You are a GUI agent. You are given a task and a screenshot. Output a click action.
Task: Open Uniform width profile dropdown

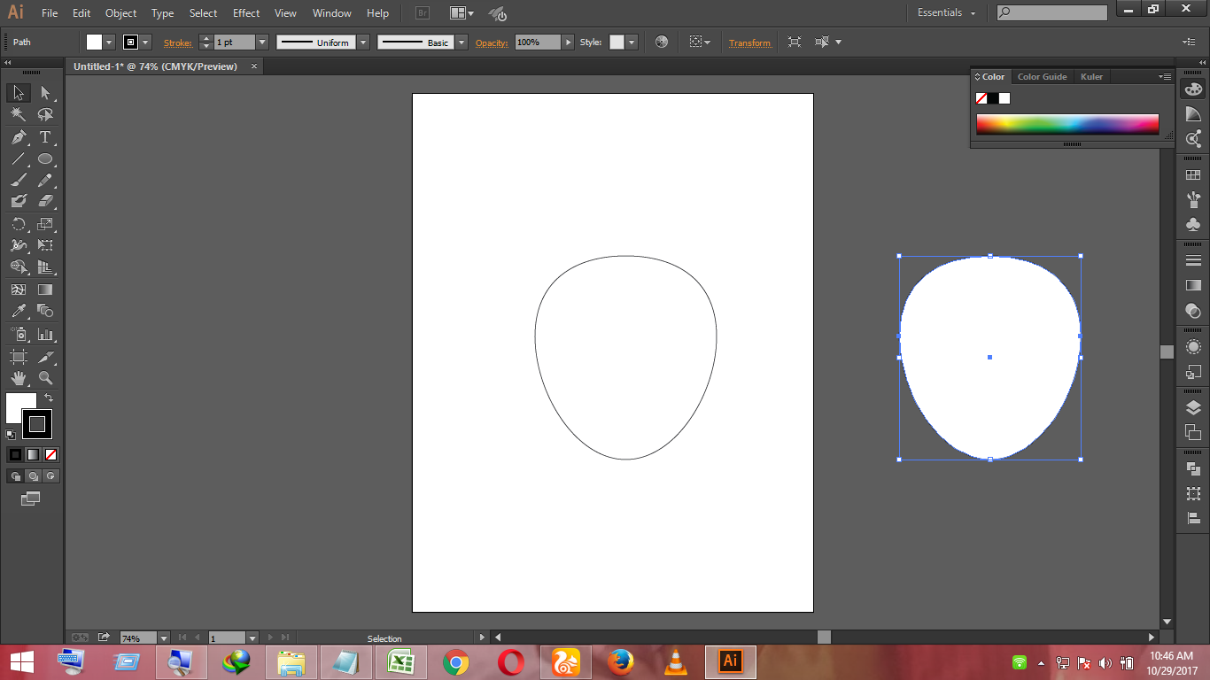tap(363, 42)
